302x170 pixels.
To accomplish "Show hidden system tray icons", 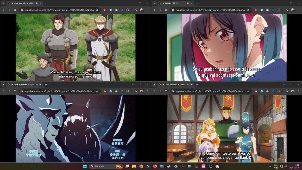I will tap(270, 166).
